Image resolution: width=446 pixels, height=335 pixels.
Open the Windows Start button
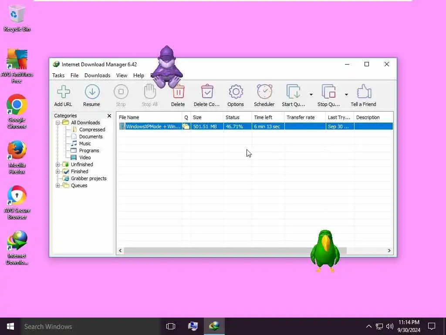[10, 326]
